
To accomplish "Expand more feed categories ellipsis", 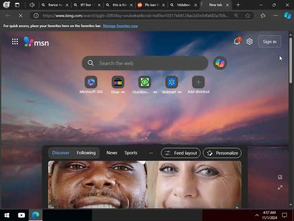I will coord(151,153).
